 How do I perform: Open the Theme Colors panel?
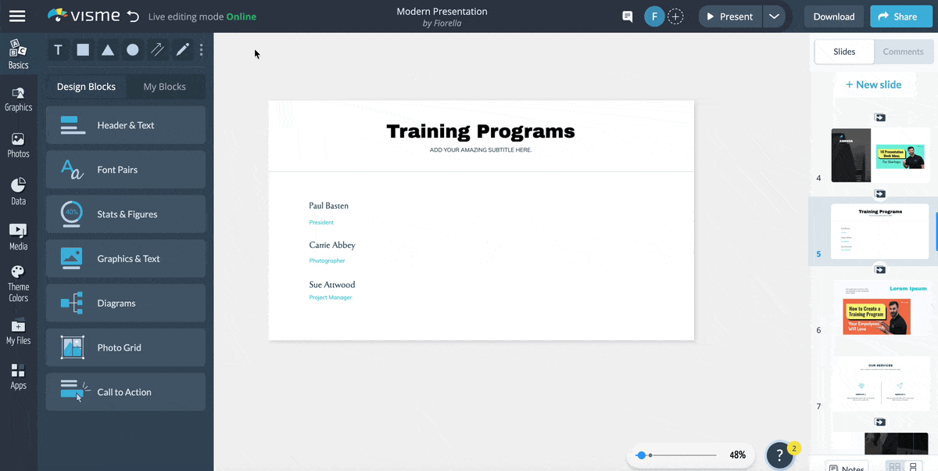tap(18, 283)
